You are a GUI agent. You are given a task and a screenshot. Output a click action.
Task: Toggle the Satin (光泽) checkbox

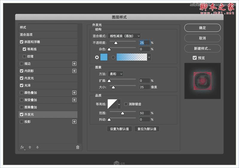(22, 85)
